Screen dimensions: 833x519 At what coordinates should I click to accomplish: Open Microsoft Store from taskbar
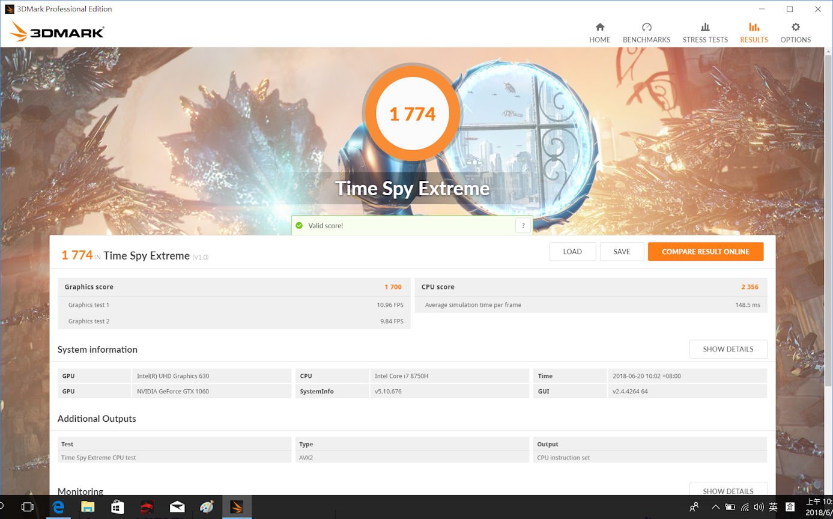coord(118,507)
